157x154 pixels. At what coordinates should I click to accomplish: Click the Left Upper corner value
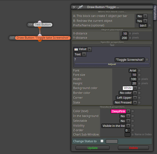click(x=124, y=98)
